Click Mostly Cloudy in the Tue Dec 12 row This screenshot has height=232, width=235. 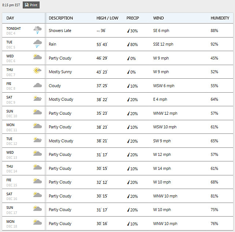click(x=61, y=141)
